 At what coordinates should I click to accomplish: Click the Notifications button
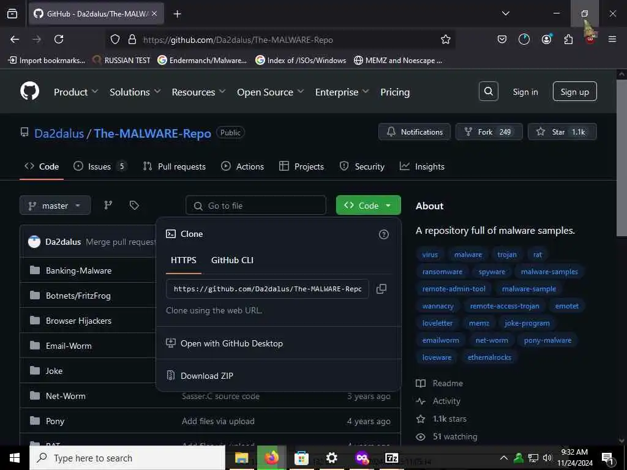click(415, 132)
